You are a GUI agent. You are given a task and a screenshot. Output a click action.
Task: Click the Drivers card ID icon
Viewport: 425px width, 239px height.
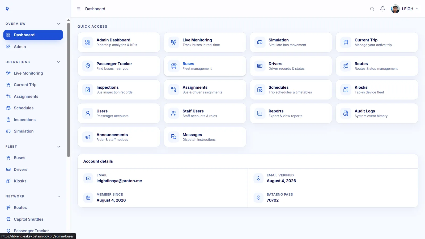260,66
